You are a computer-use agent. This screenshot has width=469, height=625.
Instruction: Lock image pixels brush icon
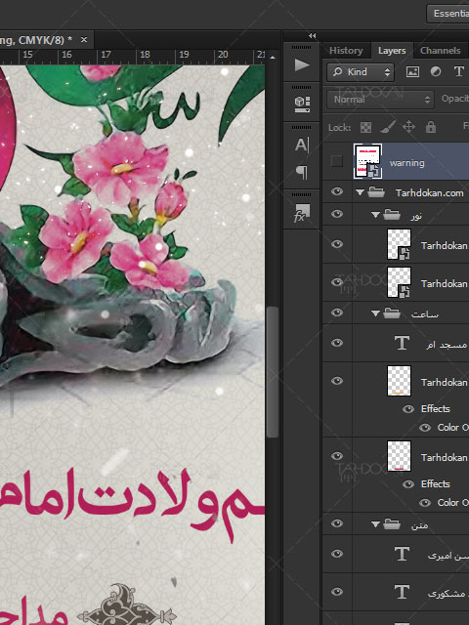[387, 127]
